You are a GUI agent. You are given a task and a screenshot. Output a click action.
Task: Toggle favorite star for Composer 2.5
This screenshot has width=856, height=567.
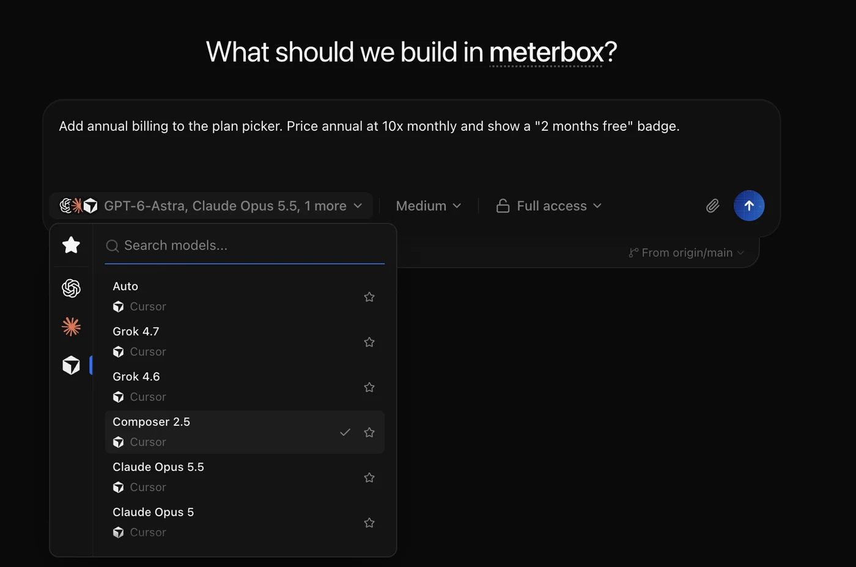point(369,433)
